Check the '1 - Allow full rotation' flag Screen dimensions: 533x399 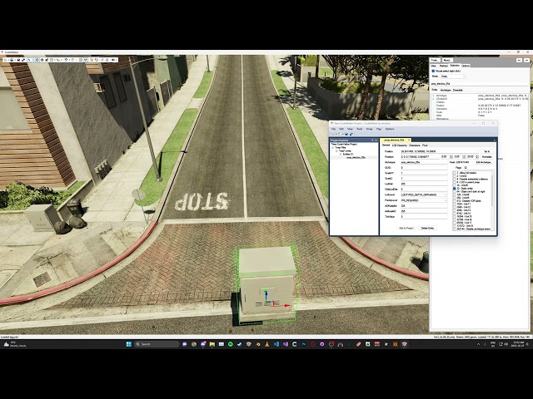click(455, 173)
